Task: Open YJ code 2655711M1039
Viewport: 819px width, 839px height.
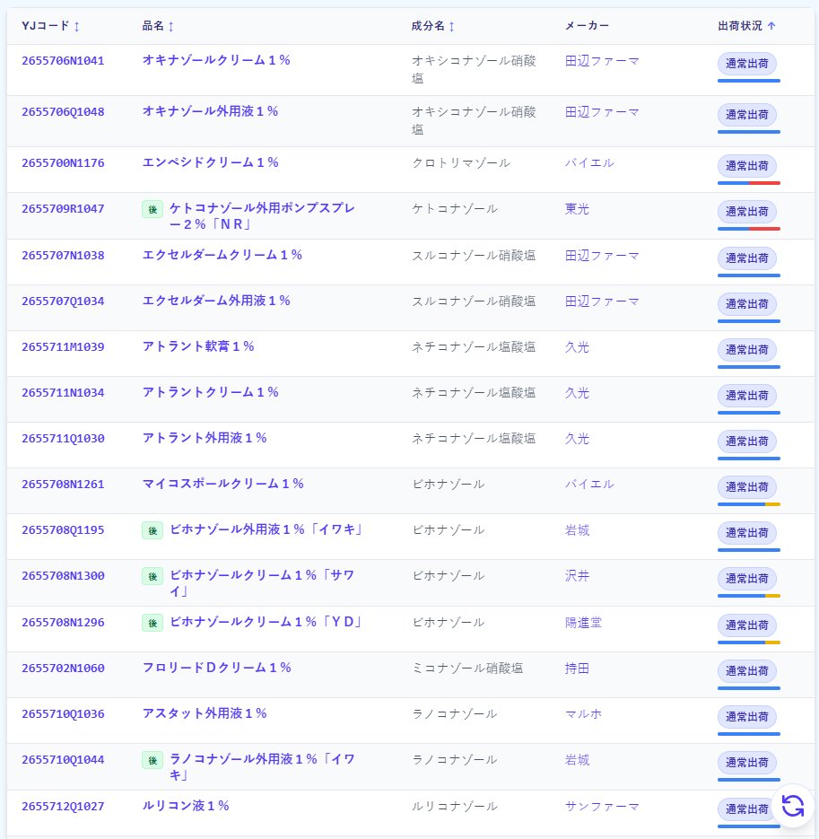Action: [63, 346]
